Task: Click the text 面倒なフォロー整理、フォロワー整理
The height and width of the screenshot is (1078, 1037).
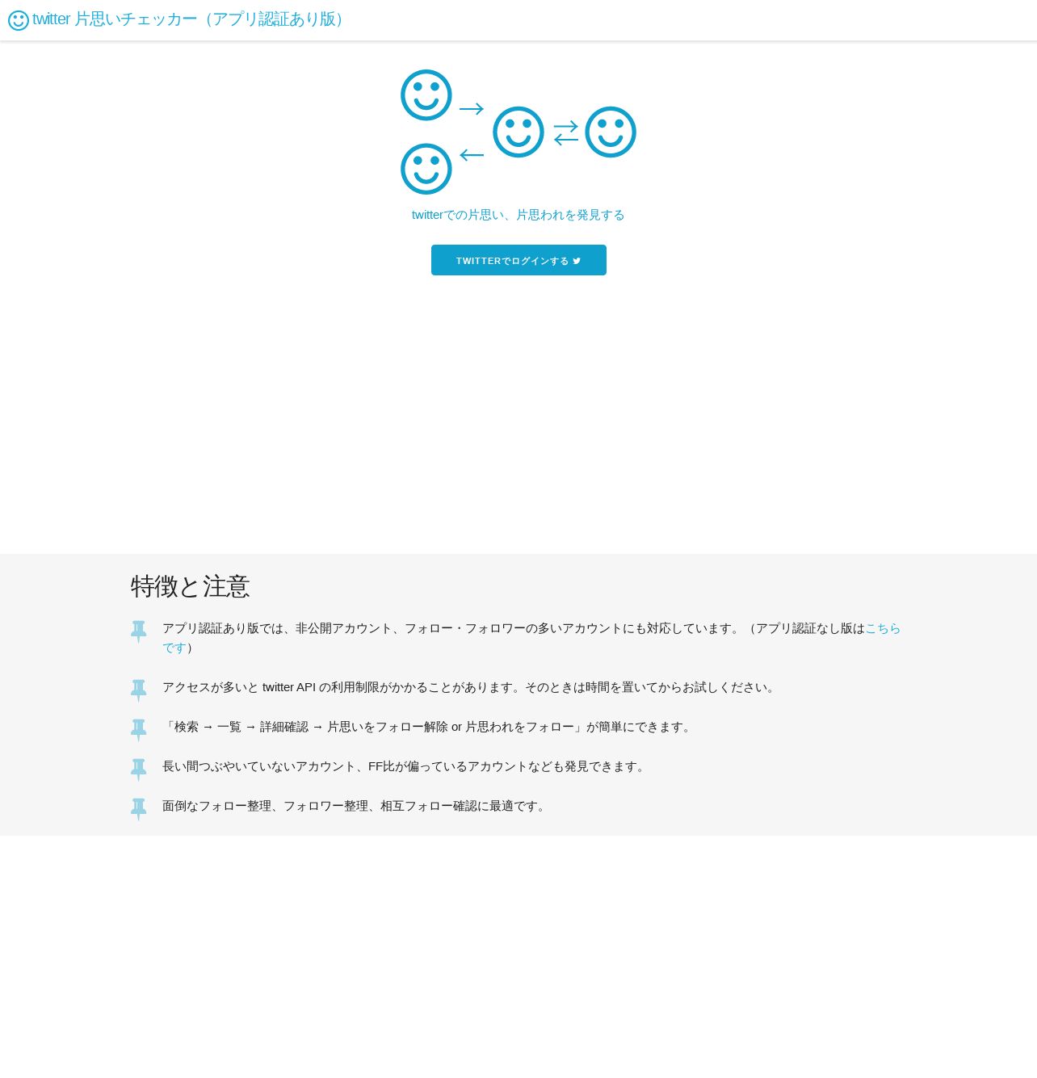Action: tap(355, 806)
